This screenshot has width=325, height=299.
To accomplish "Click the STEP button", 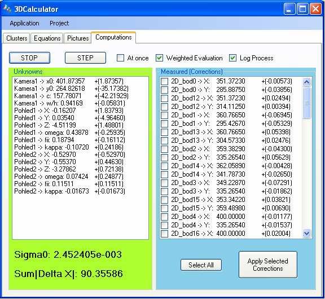I will click(x=85, y=58).
